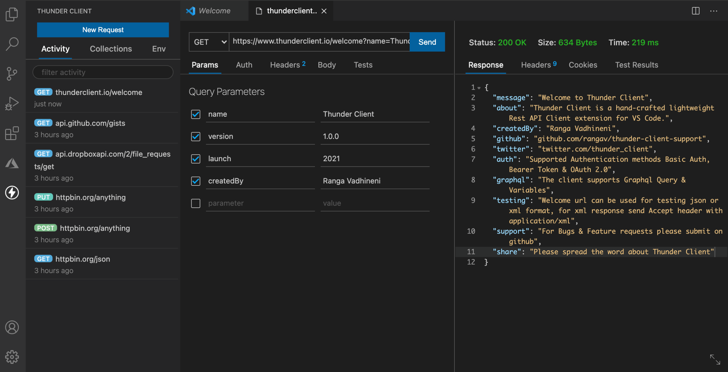This screenshot has width=728, height=372.
Task: Open the editor more actions menu
Action: click(x=713, y=11)
